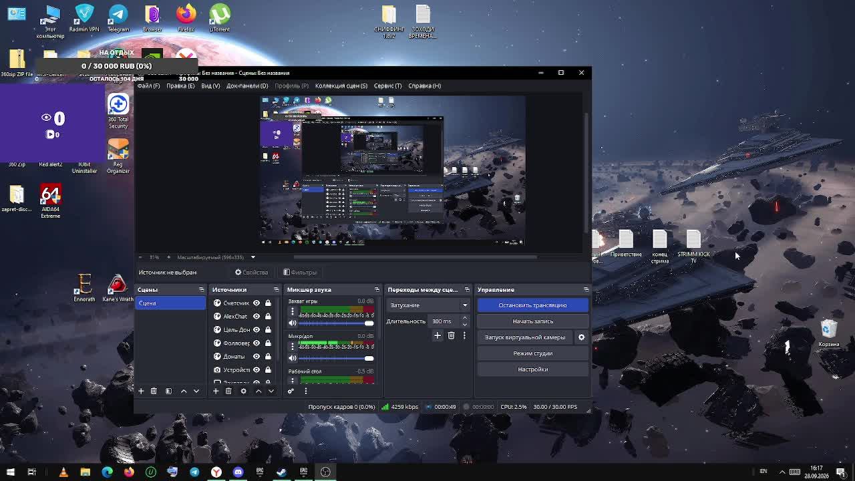Screen dimensions: 855x481
Task: Open audio mixer bottom three-dot menu
Action: [x=305, y=391]
